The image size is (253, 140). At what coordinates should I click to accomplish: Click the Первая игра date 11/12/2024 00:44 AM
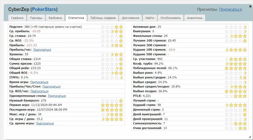click(47, 105)
